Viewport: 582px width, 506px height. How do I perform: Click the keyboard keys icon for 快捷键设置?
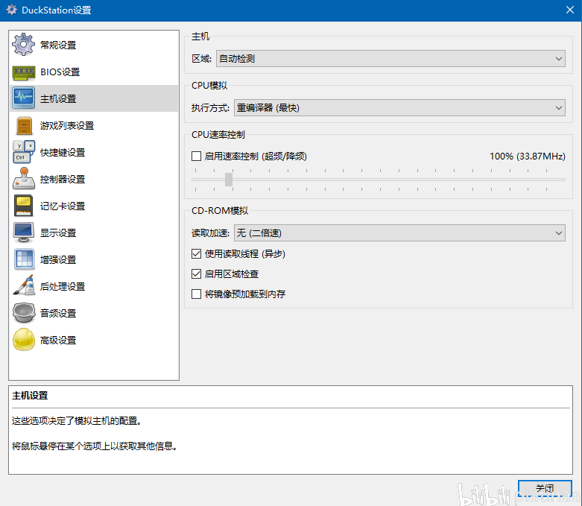tap(23, 152)
